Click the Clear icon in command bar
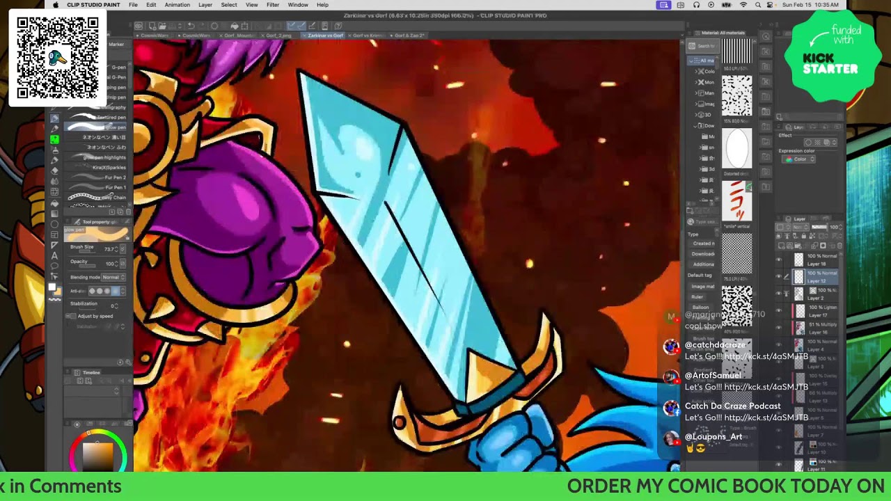Viewport: 891px width, 501px height. click(x=215, y=26)
